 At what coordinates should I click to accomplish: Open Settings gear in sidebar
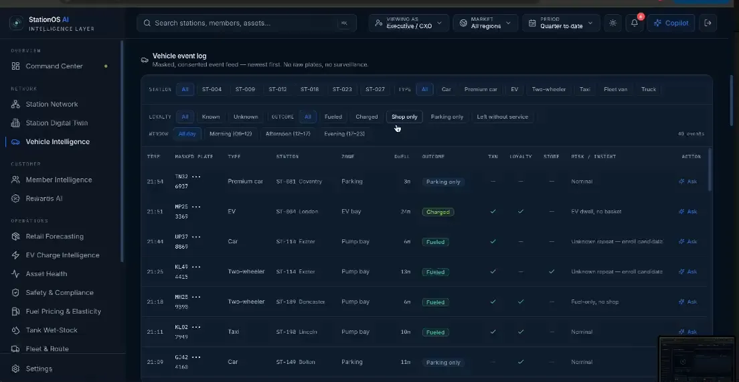click(39, 369)
